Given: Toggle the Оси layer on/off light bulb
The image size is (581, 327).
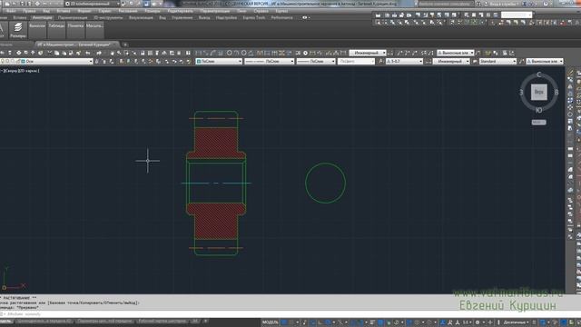Looking at the screenshot, I should click(3, 61).
